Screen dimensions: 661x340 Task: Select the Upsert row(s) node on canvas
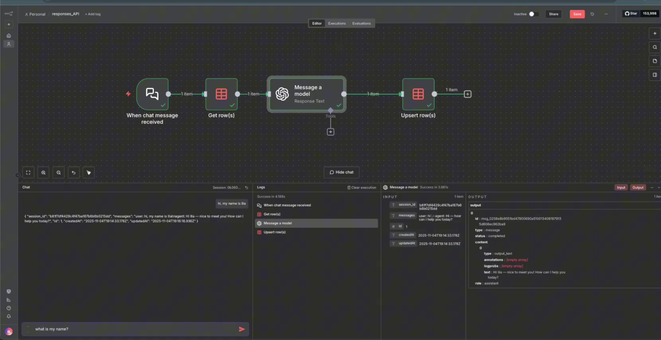pos(418,94)
